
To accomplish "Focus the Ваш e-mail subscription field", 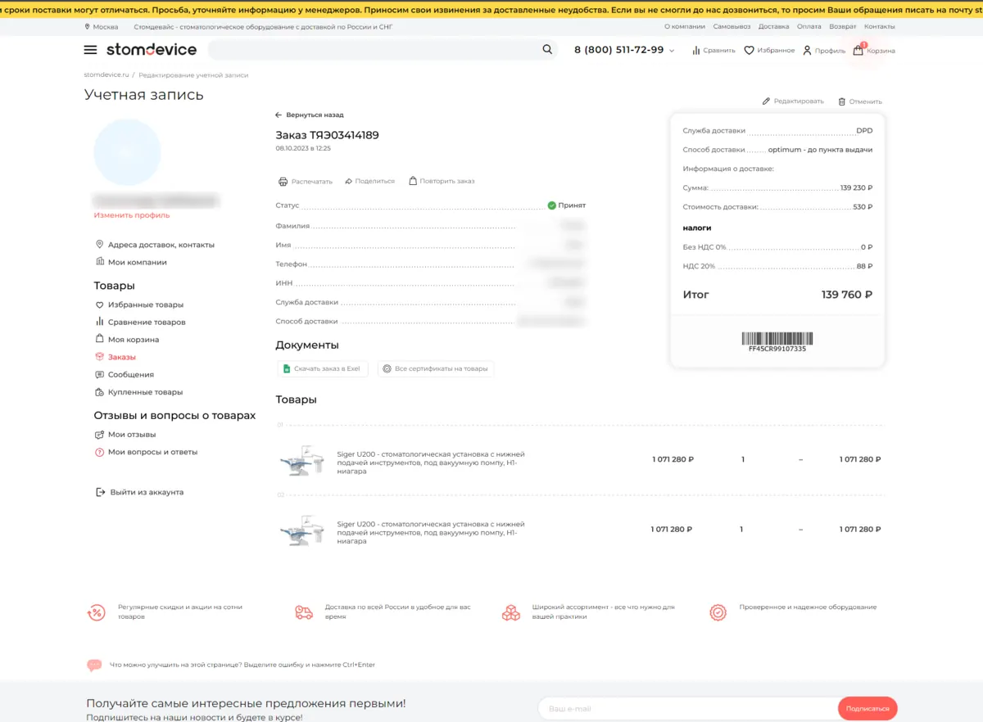I will click(688, 709).
